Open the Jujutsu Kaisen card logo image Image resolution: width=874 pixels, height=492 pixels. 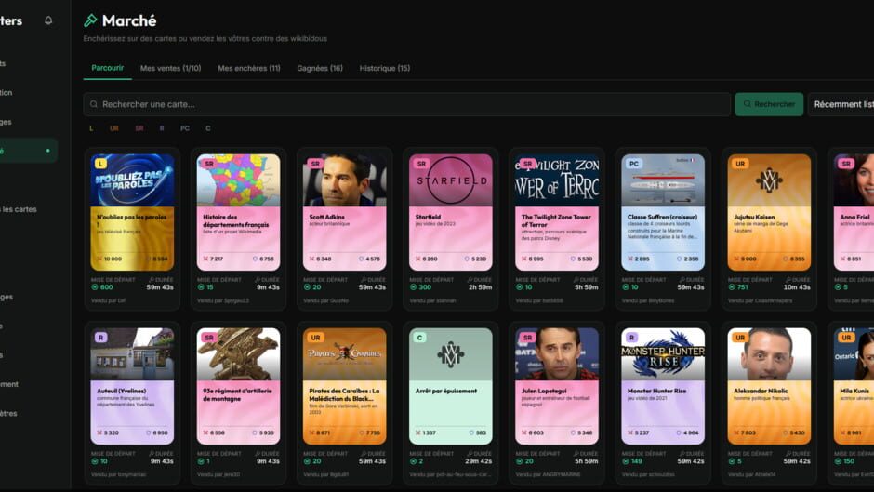[769, 180]
